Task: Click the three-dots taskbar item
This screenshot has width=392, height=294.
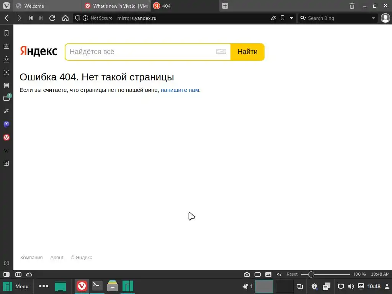Action: click(44, 286)
